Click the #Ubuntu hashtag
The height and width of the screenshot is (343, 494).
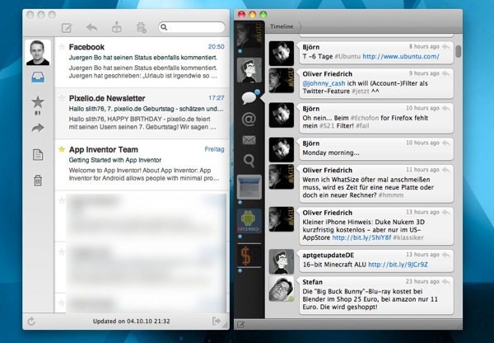347,56
